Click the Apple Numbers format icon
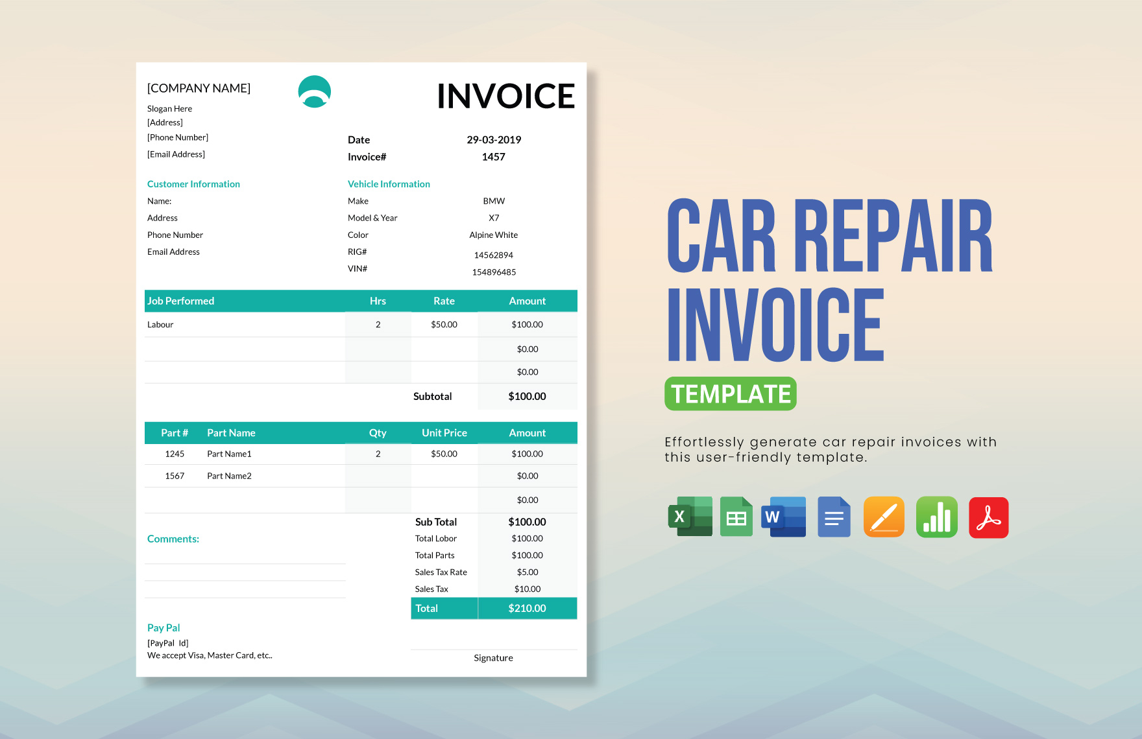This screenshot has width=1142, height=739. pos(937,517)
